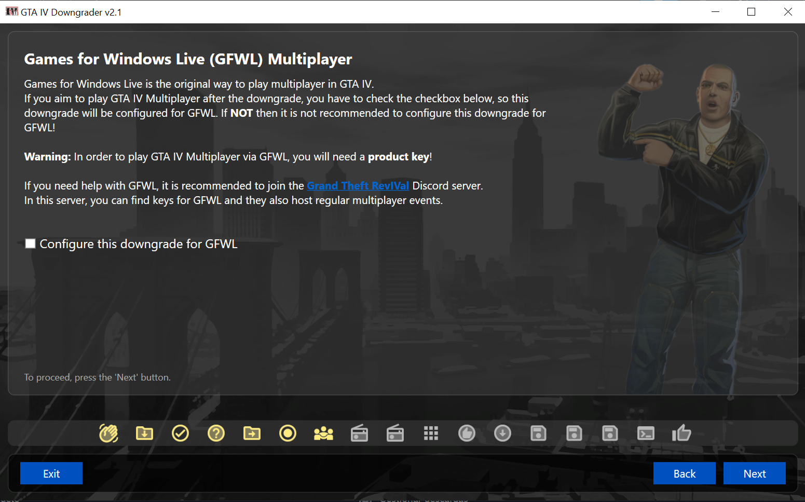Return to previous page with Back

tap(684, 473)
